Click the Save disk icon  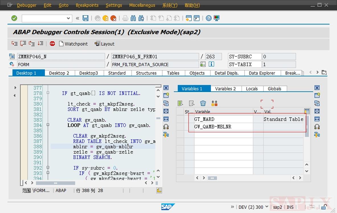coord(85,18)
